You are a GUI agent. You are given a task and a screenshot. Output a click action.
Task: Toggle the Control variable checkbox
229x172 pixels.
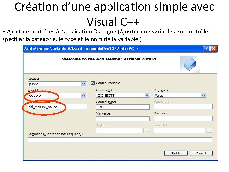(x=93, y=83)
